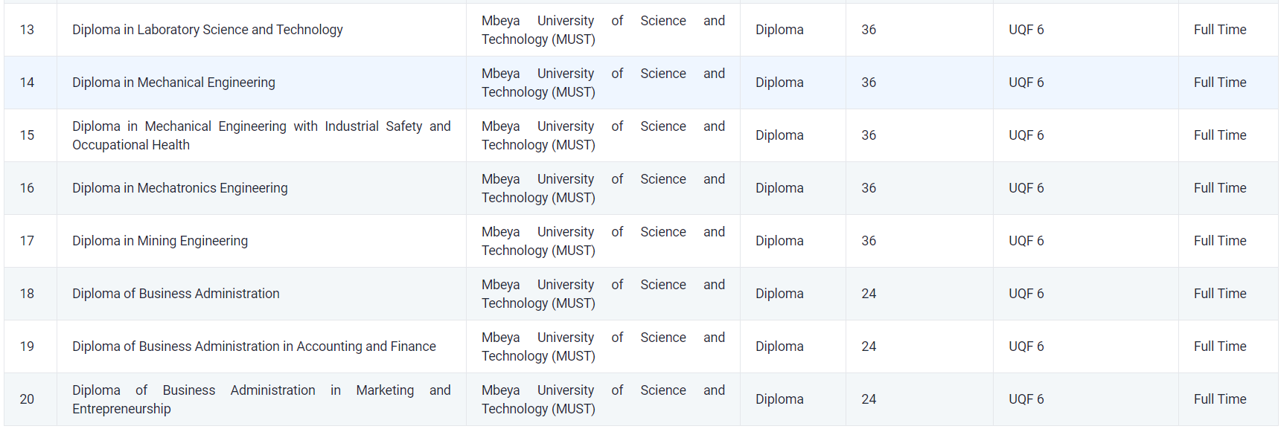Click Diploma of Business Administration title
The width and height of the screenshot is (1281, 429).
pos(176,294)
